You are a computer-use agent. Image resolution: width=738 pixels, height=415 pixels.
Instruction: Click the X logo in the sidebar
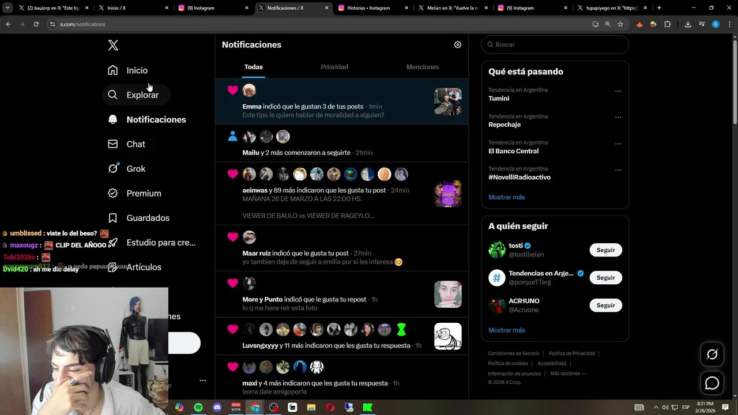click(x=113, y=46)
